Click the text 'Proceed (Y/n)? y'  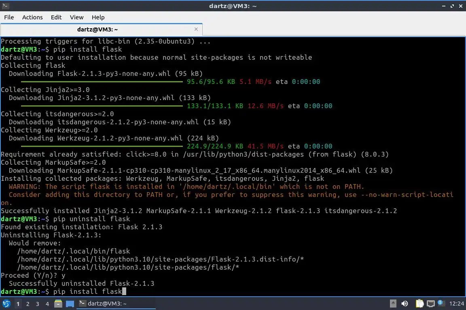pos(33,276)
